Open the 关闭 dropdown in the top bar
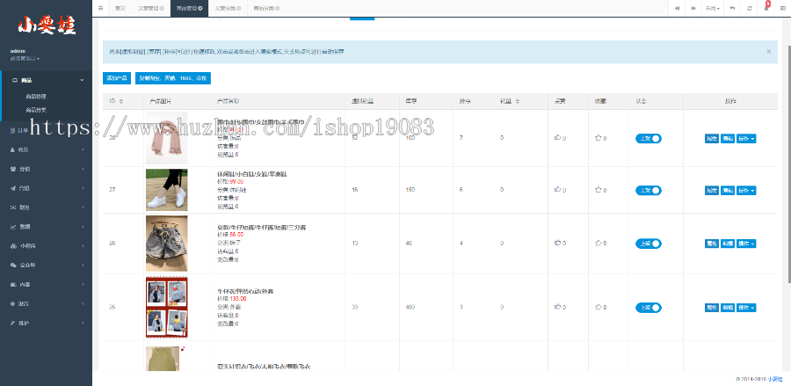 (x=712, y=8)
